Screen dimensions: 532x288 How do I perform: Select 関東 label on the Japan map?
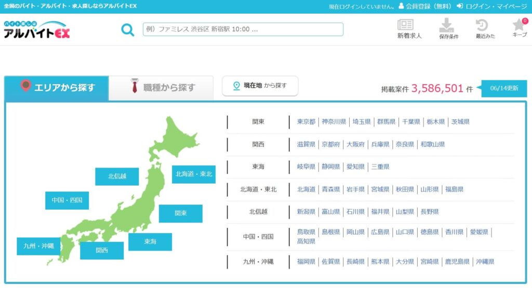coord(180,213)
